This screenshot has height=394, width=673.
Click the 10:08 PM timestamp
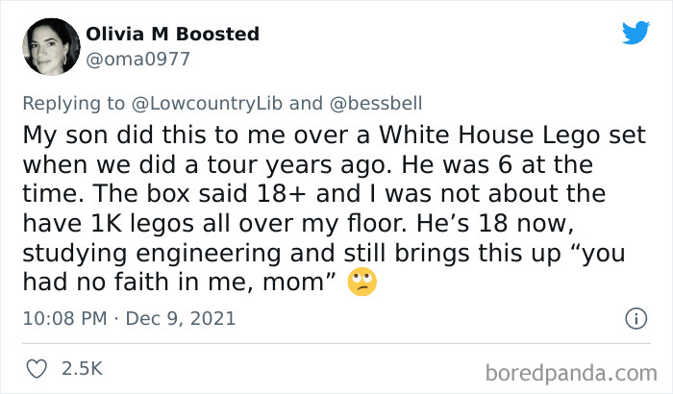pyautogui.click(x=63, y=317)
